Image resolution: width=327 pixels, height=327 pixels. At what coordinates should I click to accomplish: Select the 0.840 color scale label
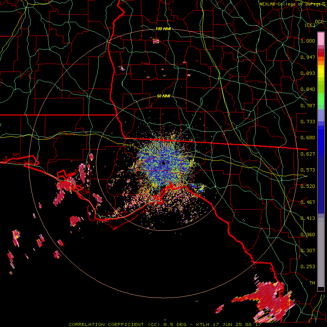[308, 89]
